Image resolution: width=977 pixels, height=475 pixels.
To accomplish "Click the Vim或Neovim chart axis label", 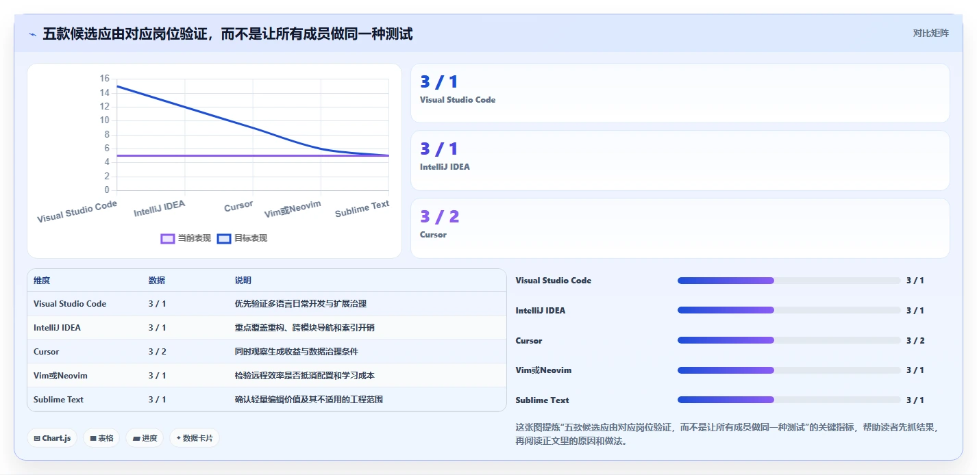I will pos(293,209).
